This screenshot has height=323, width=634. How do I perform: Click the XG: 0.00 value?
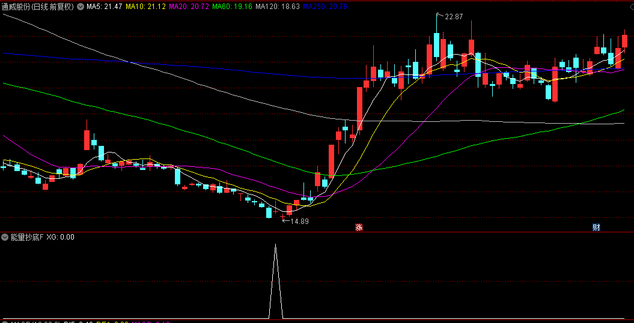pos(61,237)
